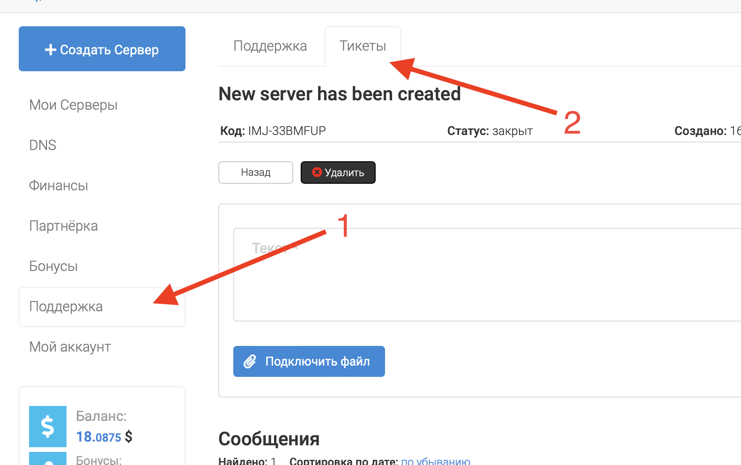This screenshot has height=465, width=741.
Task: Switch to the Тикеты tab
Action: (x=363, y=46)
